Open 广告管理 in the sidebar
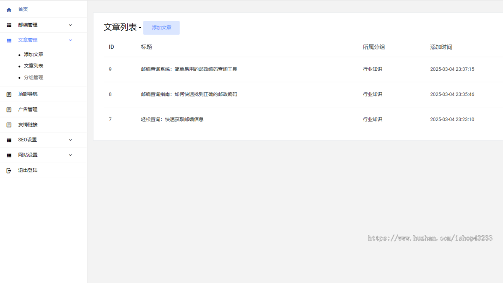The image size is (503, 283). (x=28, y=109)
